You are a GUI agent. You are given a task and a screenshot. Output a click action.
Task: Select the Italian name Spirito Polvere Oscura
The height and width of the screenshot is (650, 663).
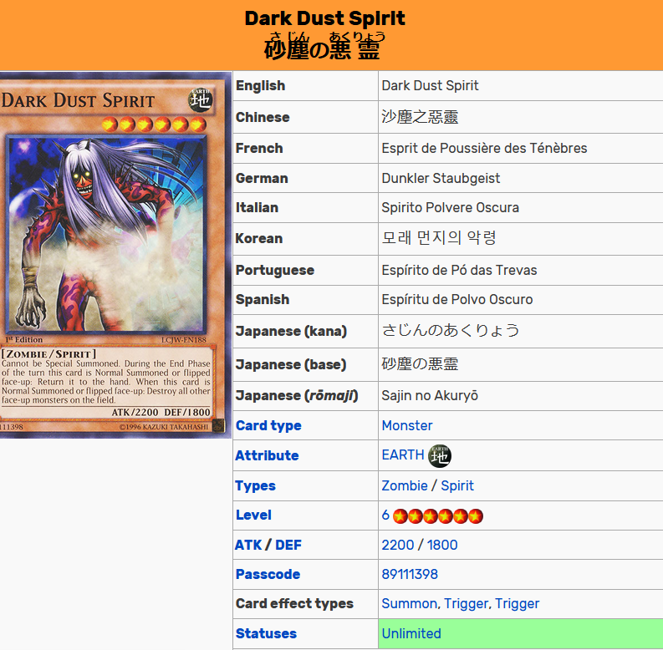(450, 207)
